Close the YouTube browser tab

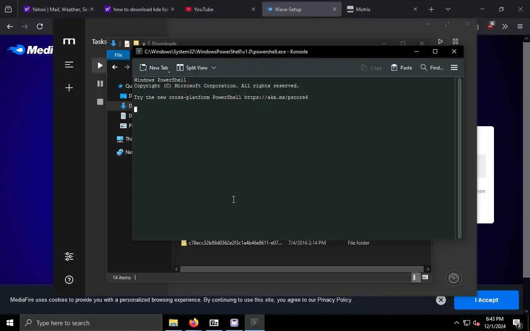click(253, 9)
